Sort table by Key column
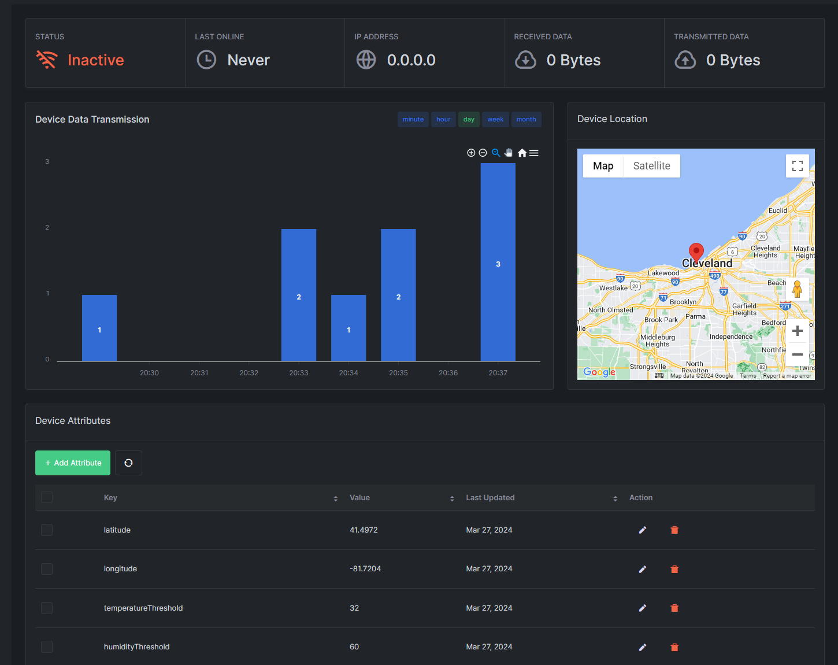The image size is (838, 665). 336,498
